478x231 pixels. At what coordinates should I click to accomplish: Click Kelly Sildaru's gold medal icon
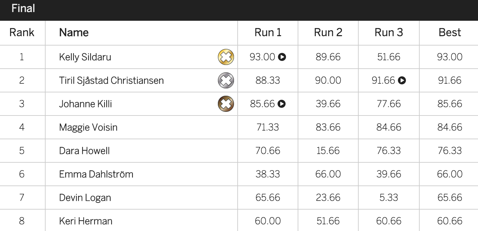[226, 57]
